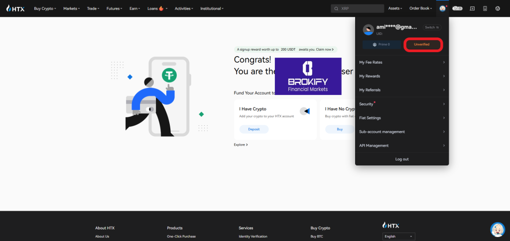Click the Switch account button
510x241 pixels.
pyautogui.click(x=431, y=27)
